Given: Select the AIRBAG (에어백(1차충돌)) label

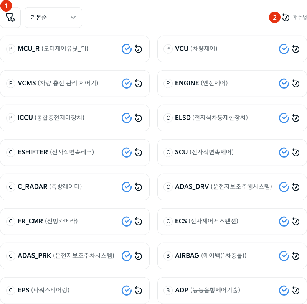Looking at the screenshot, I should pyautogui.click(x=211, y=255).
